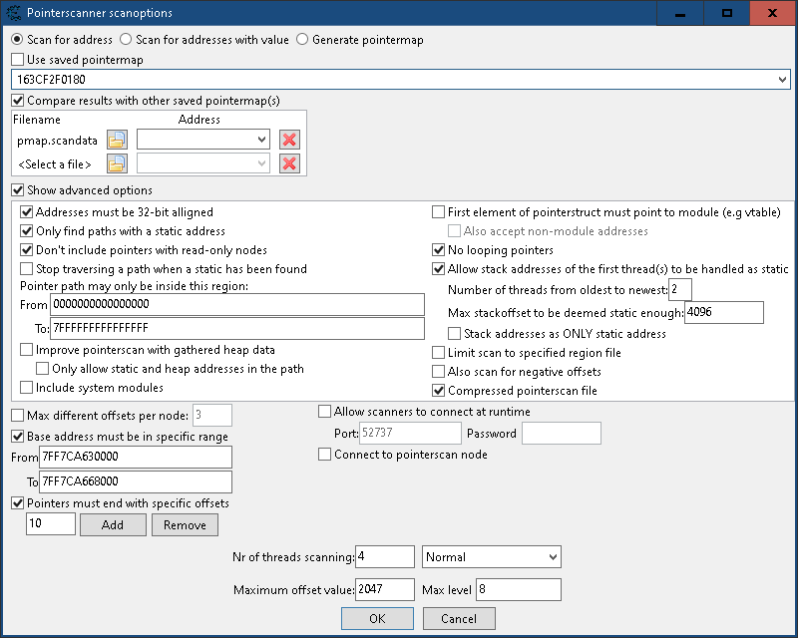The image size is (798, 638).
Task: Toggle 'No looping pointers' checkbox
Action: pos(439,250)
